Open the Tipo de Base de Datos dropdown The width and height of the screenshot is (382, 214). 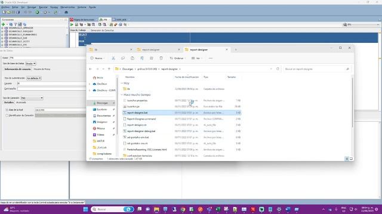[30, 64]
